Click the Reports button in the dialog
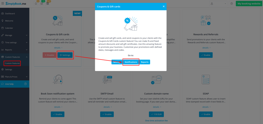The image size is (263, 124). 145,62
